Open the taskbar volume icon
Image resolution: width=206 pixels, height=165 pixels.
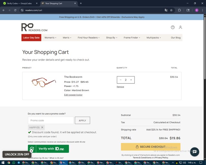point(184,163)
